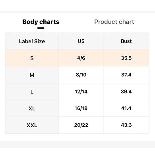The width and height of the screenshot is (155, 155).
Task: Select the Body charts tab
Action: 41,22
